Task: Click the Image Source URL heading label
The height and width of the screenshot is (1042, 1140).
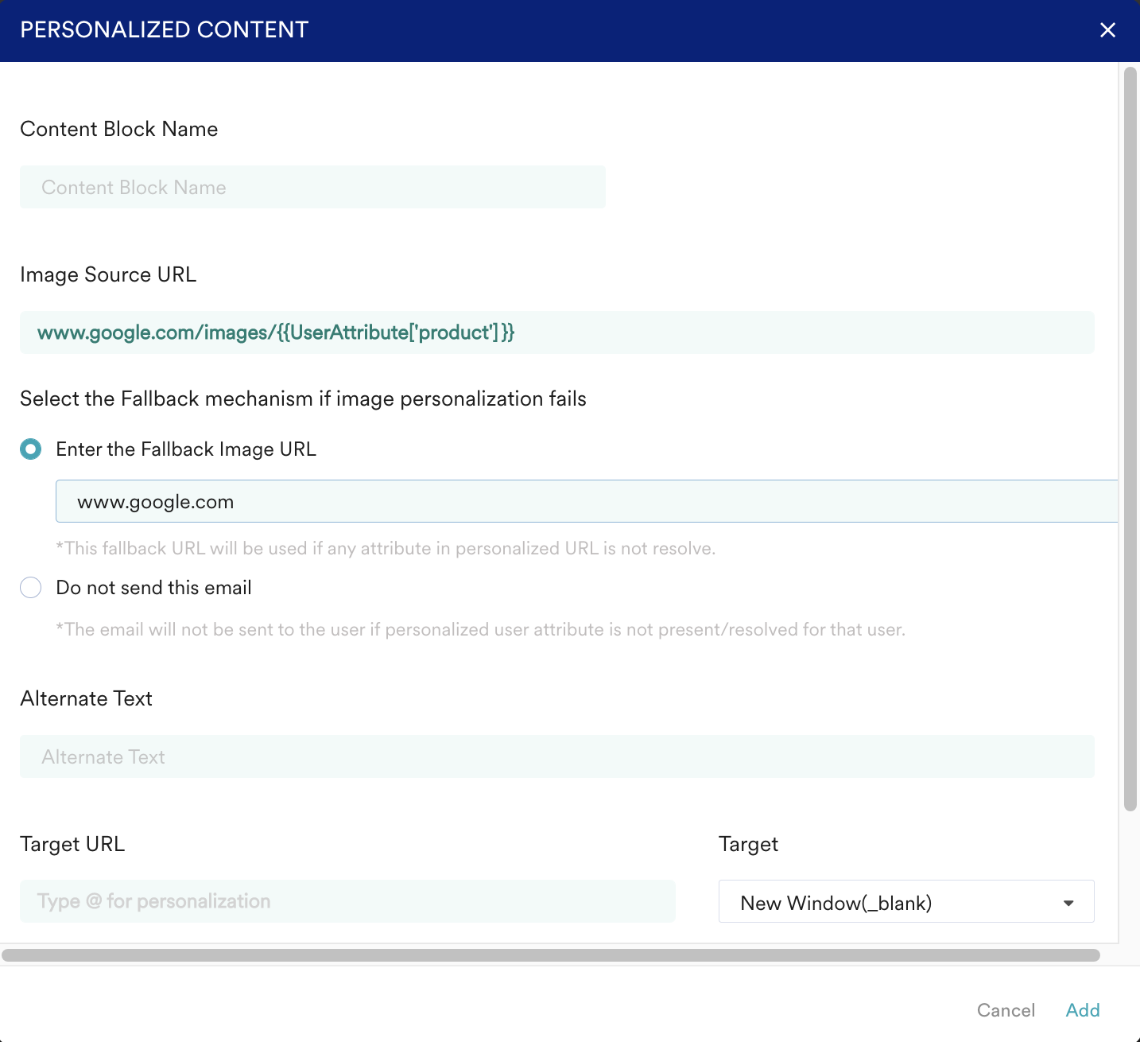Action: tap(108, 274)
